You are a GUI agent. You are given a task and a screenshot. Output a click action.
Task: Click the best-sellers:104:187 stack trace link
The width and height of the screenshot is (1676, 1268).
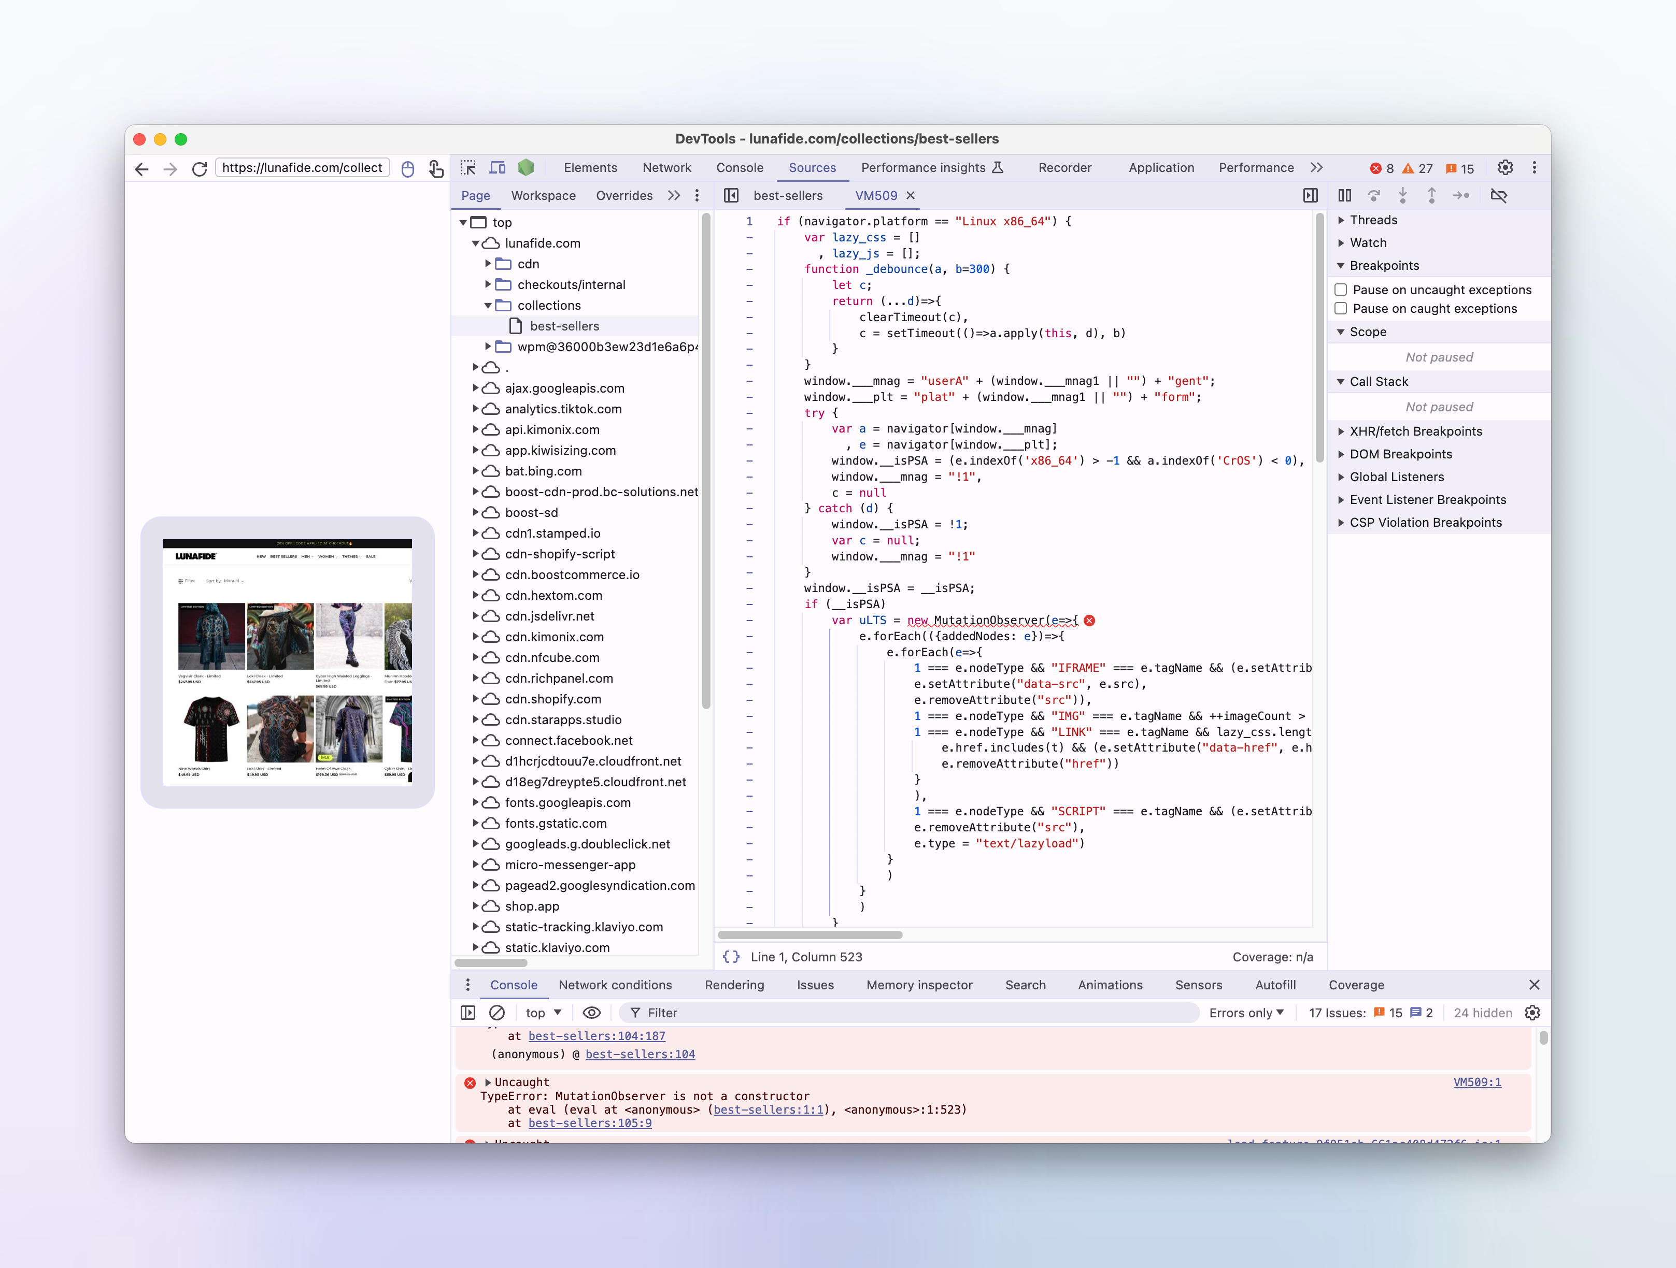point(596,1035)
